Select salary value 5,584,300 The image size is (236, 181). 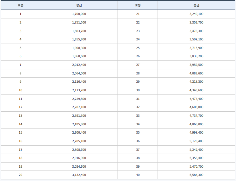tap(196, 175)
